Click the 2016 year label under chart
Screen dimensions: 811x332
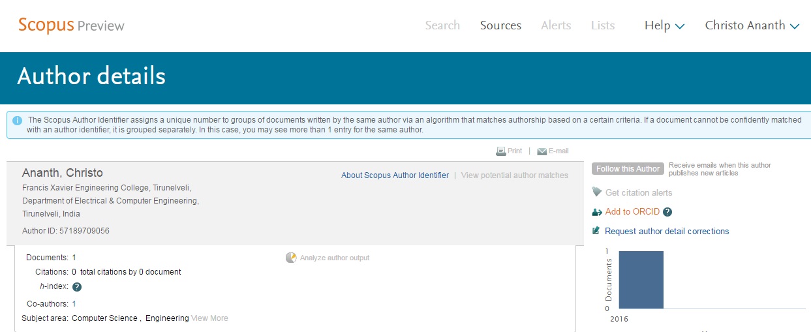point(618,320)
